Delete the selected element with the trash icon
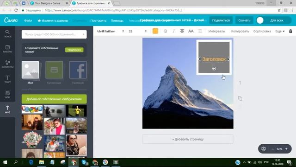Screen dimensions: 296x167 click(290, 31)
